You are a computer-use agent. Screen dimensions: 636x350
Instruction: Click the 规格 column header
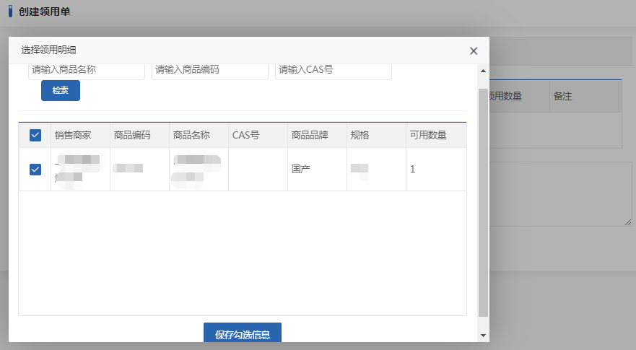pyautogui.click(x=360, y=135)
